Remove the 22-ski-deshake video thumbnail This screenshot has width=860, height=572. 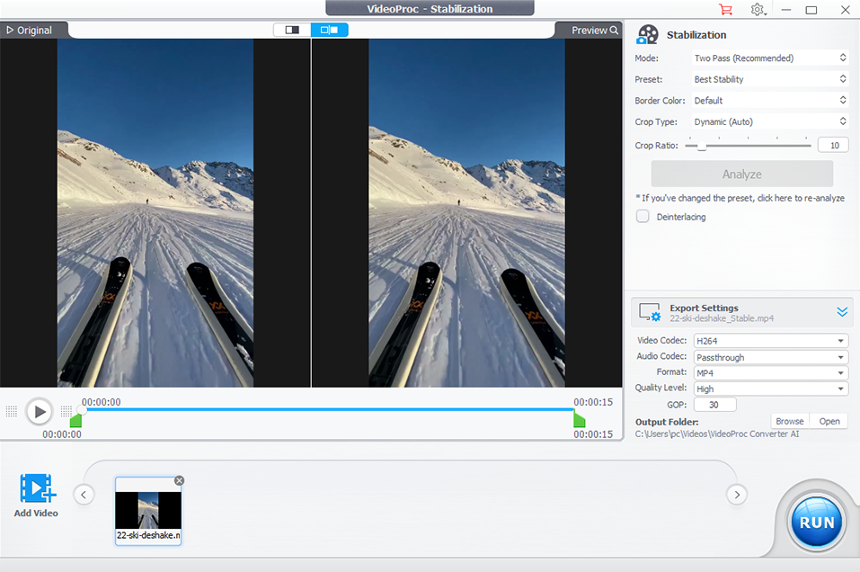pyautogui.click(x=179, y=480)
